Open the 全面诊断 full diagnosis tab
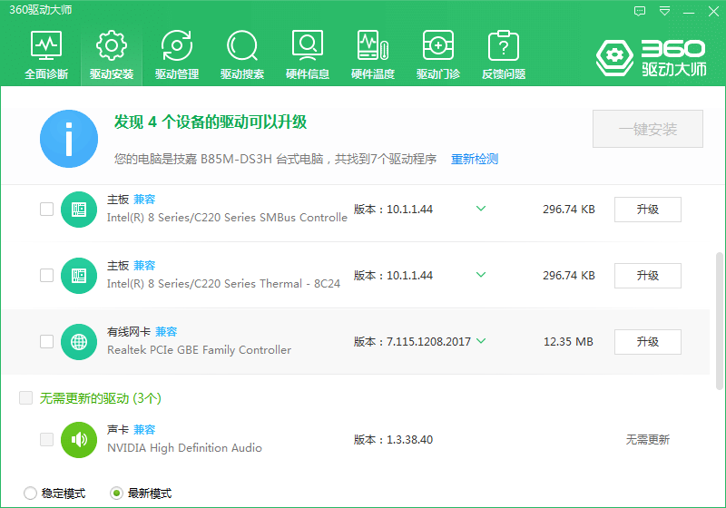 [46, 54]
